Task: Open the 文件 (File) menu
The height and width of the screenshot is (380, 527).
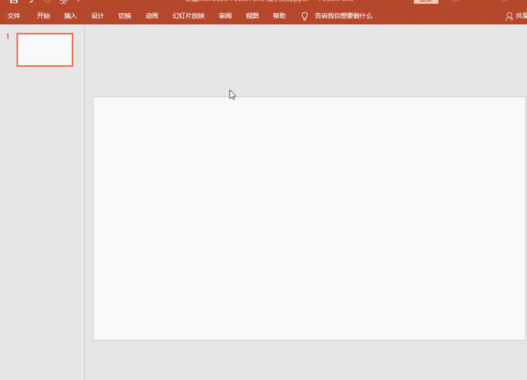Action: (x=14, y=16)
